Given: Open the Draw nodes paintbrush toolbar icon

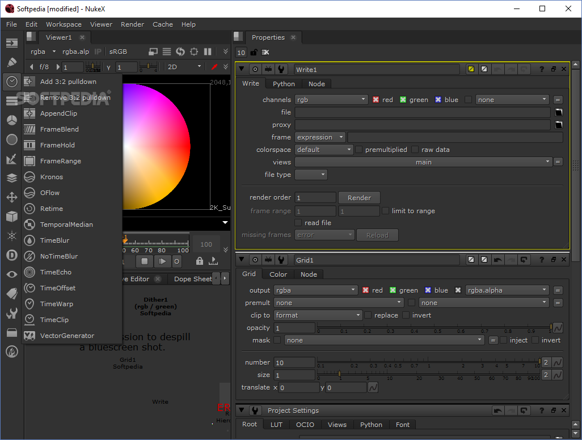Looking at the screenshot, I should pos(12,62).
